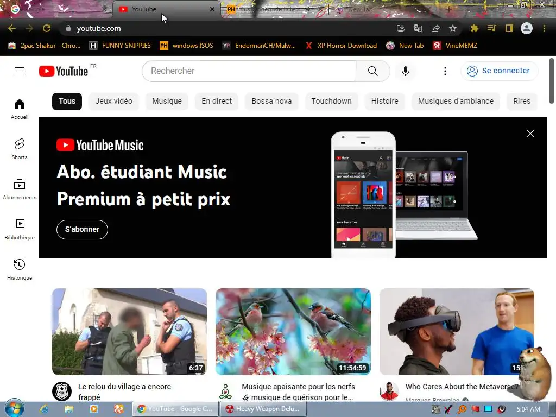The image size is (556, 417).
Task: Switch to Heavy Weapon Deluxe taskbar window
Action: tap(263, 409)
